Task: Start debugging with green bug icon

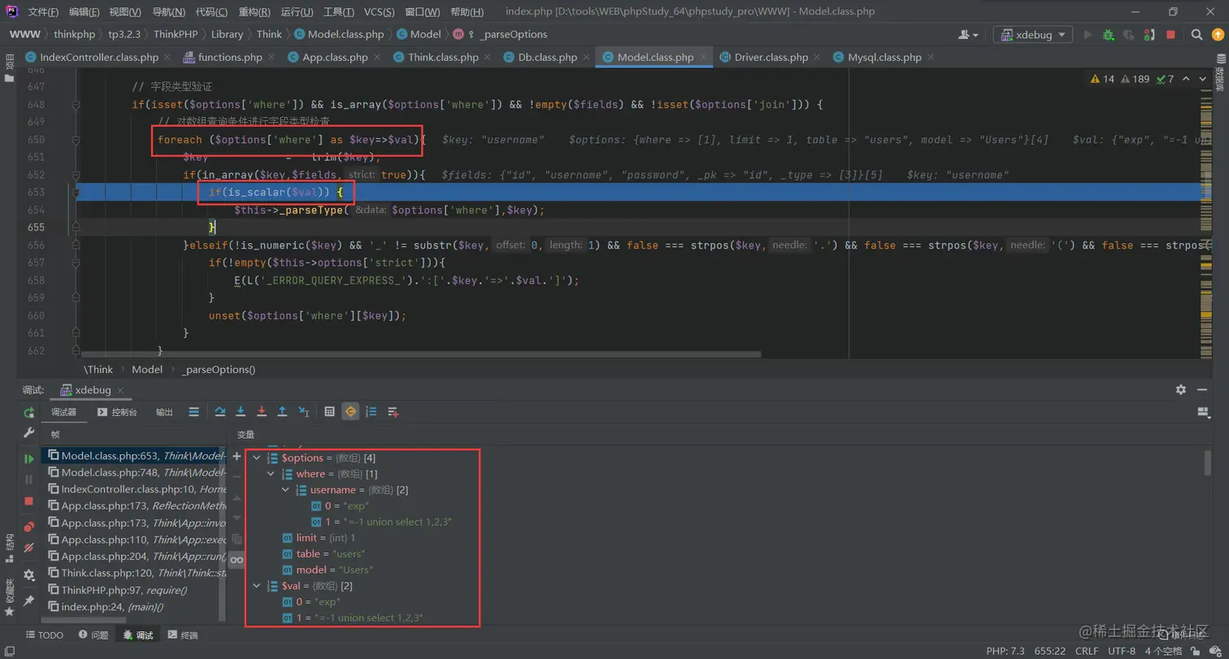Action: (x=1109, y=35)
